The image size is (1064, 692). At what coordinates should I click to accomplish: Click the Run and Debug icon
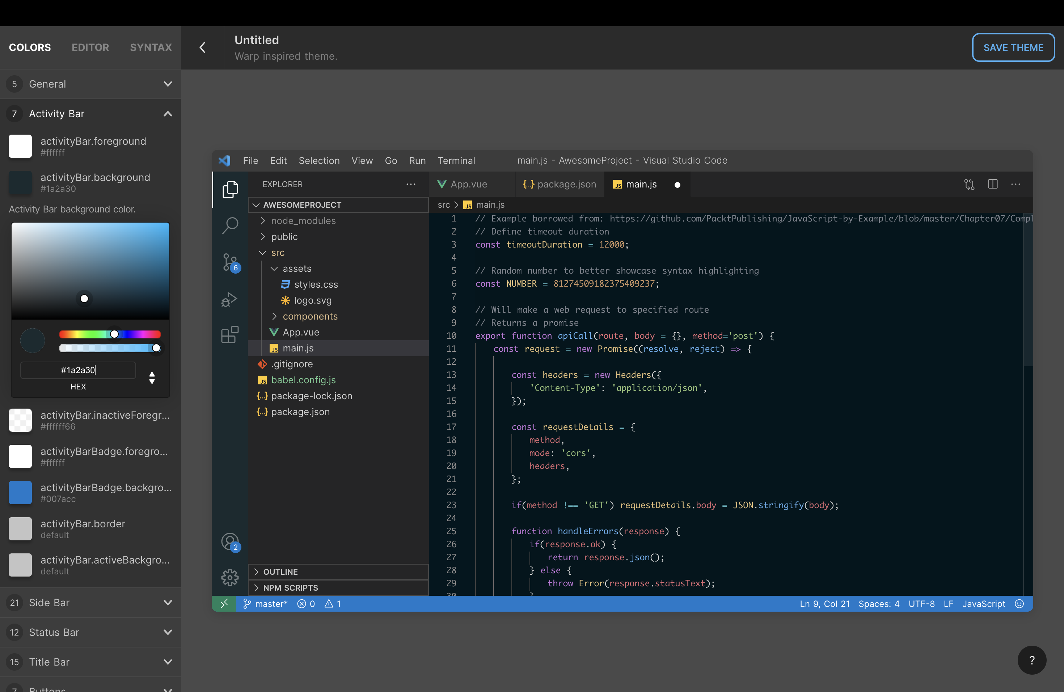230,299
